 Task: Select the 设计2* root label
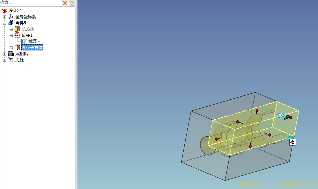(x=15, y=11)
